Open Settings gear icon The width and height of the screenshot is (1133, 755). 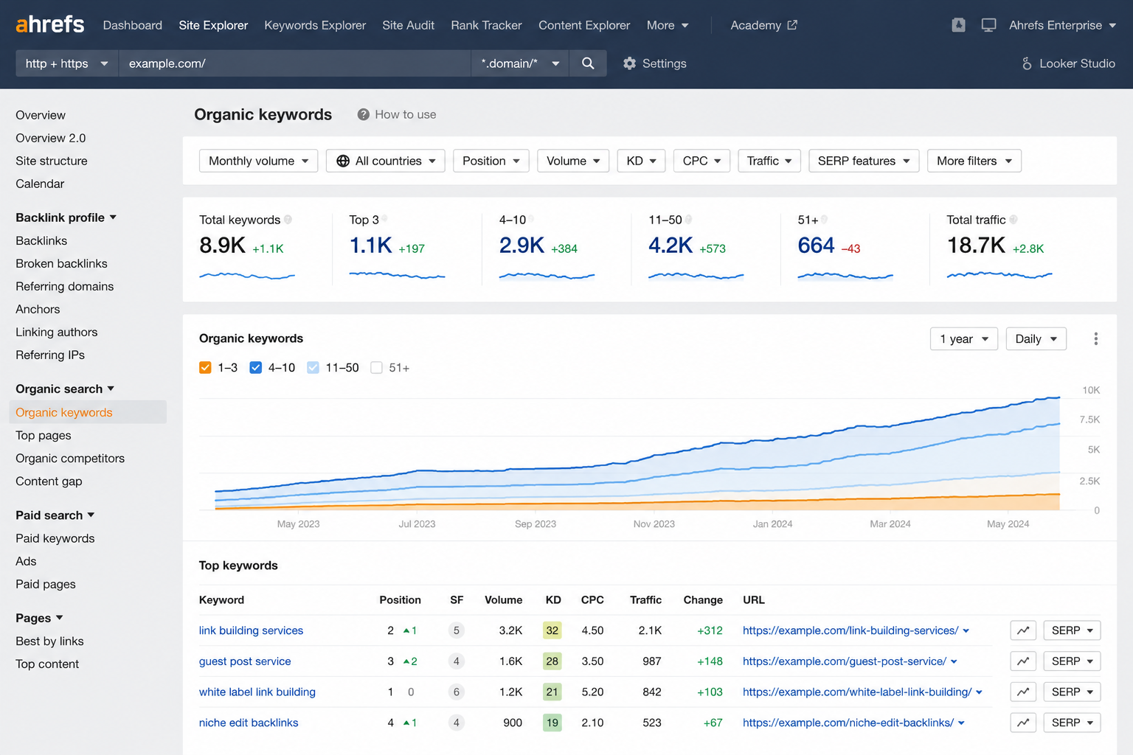pos(629,63)
